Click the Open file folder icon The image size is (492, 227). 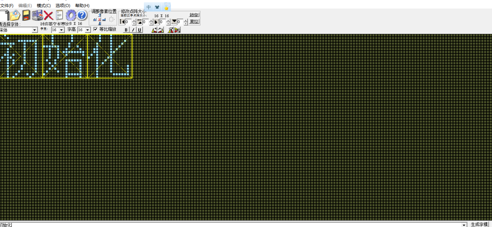(15, 15)
